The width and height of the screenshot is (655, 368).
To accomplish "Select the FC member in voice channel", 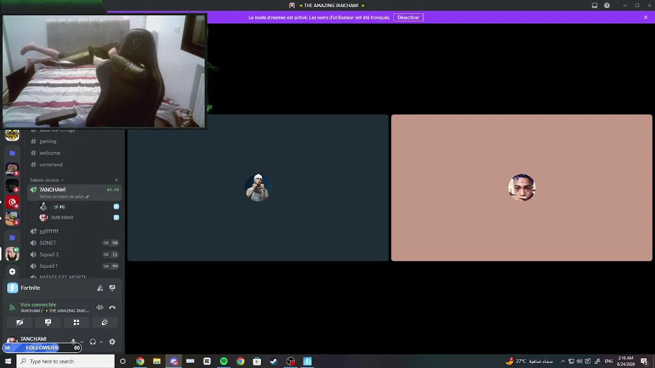I will [79, 206].
